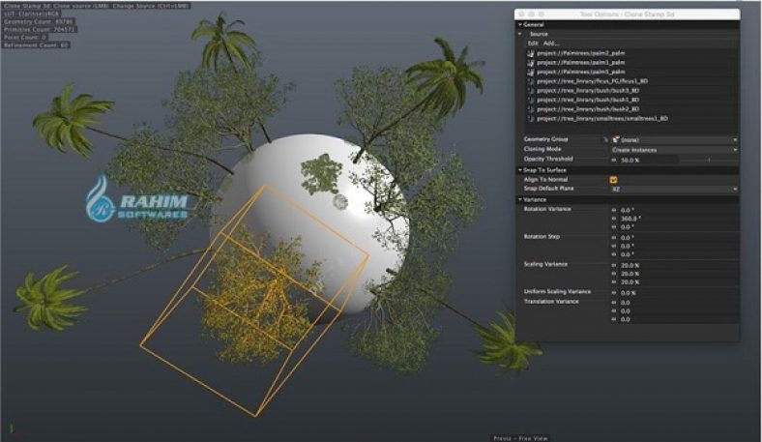Click the Opacity Threshold 50.0 % field
Image resolution: width=762 pixels, height=442 pixels.
[x=647, y=160]
